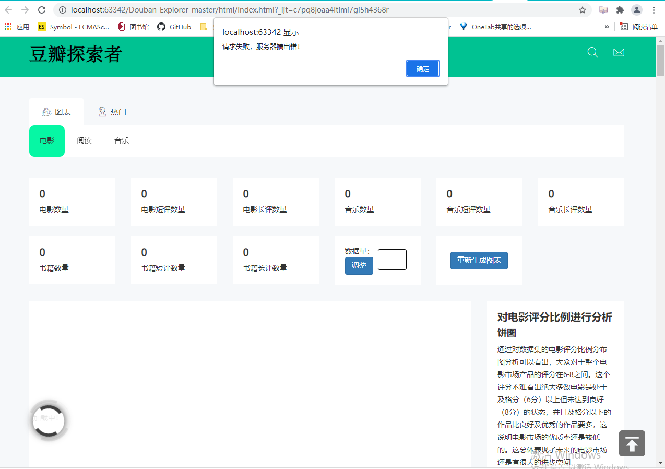Image resolution: width=665 pixels, height=469 pixels.
Task: Click the search magnifier icon in green navbar
Action: tap(592, 52)
